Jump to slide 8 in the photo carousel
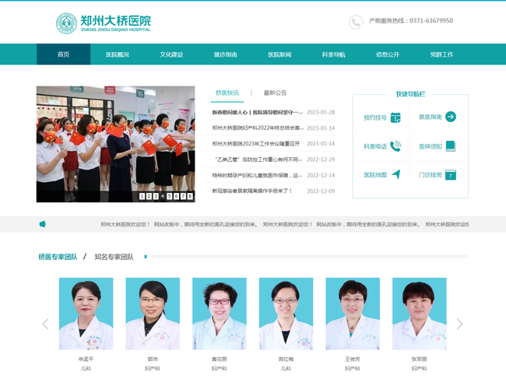This screenshot has height=389, width=506. click(190, 196)
